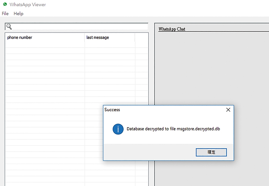The image size is (269, 186).
Task: Close the Success dialog with the X
Action: pos(228,110)
